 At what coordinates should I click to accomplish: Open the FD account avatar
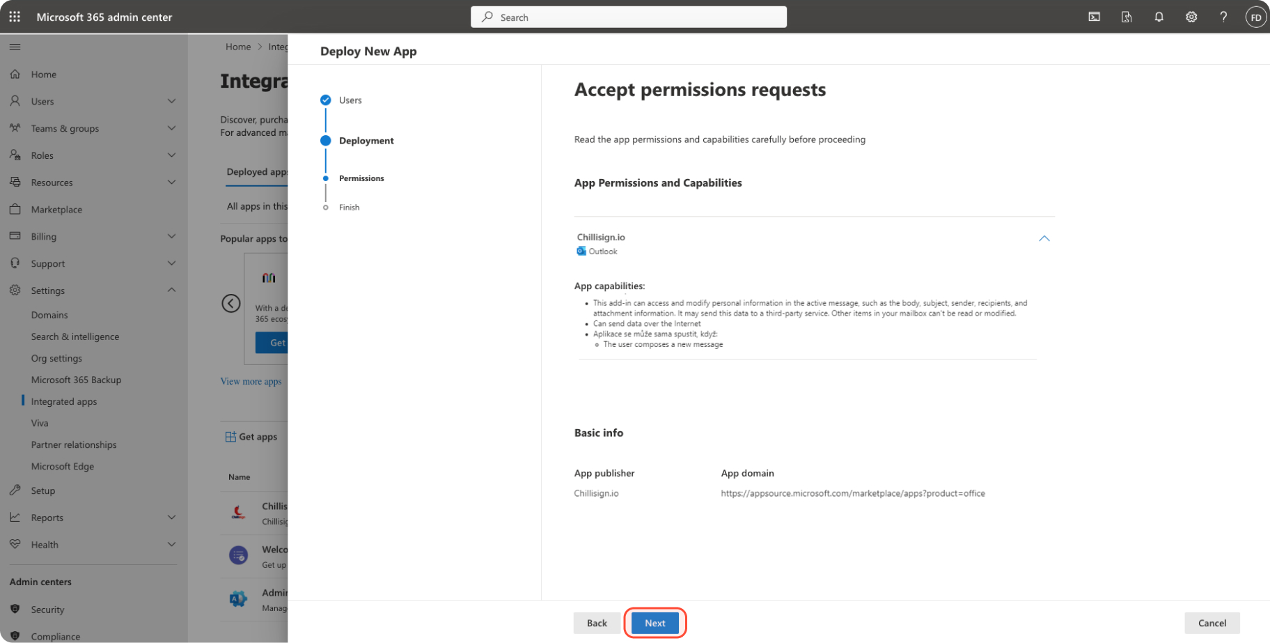[x=1256, y=17]
